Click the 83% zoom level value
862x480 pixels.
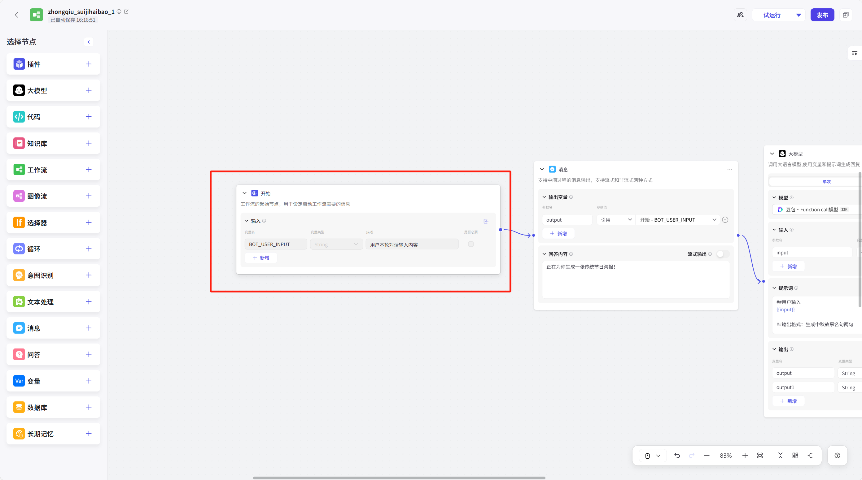(x=726, y=456)
